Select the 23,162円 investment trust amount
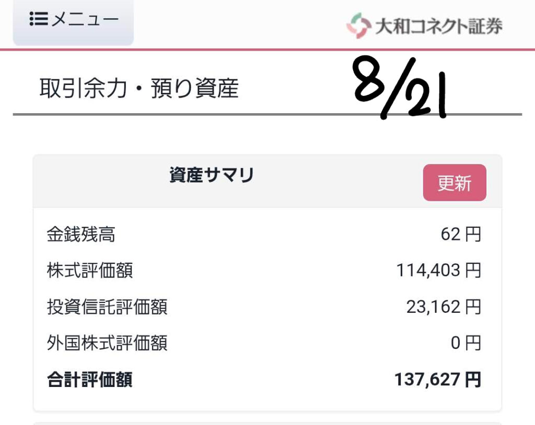The height and width of the screenshot is (425, 535). pos(443,307)
